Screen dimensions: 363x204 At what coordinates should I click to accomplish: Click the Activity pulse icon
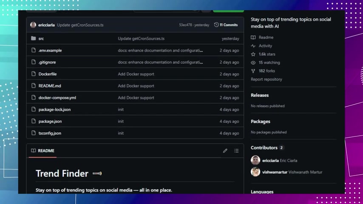click(253, 46)
